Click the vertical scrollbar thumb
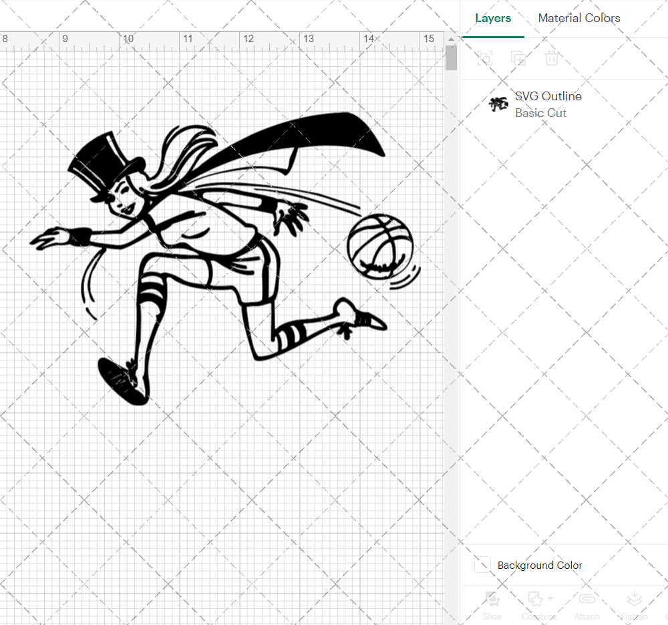Image resolution: width=668 pixels, height=625 pixels. coord(451,57)
